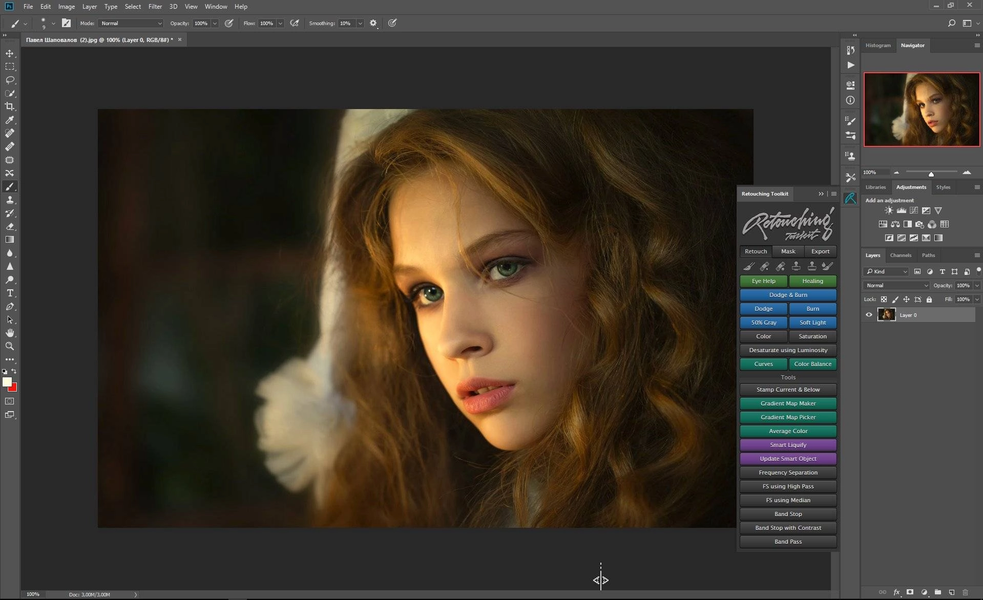Toggle the brush settings panel button
The height and width of the screenshot is (600, 983).
tap(66, 23)
